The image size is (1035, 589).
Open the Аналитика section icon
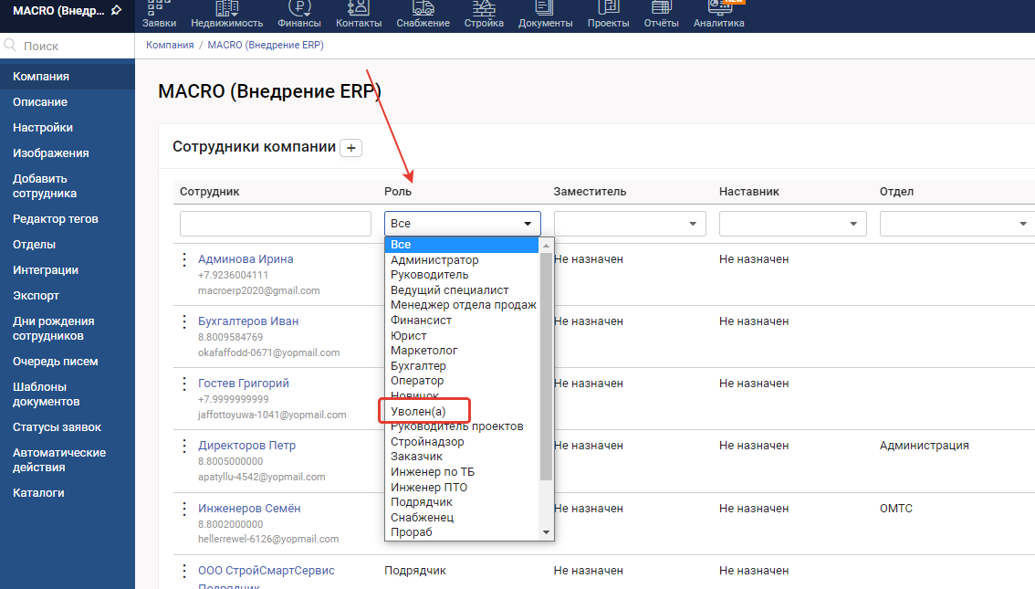click(x=718, y=9)
